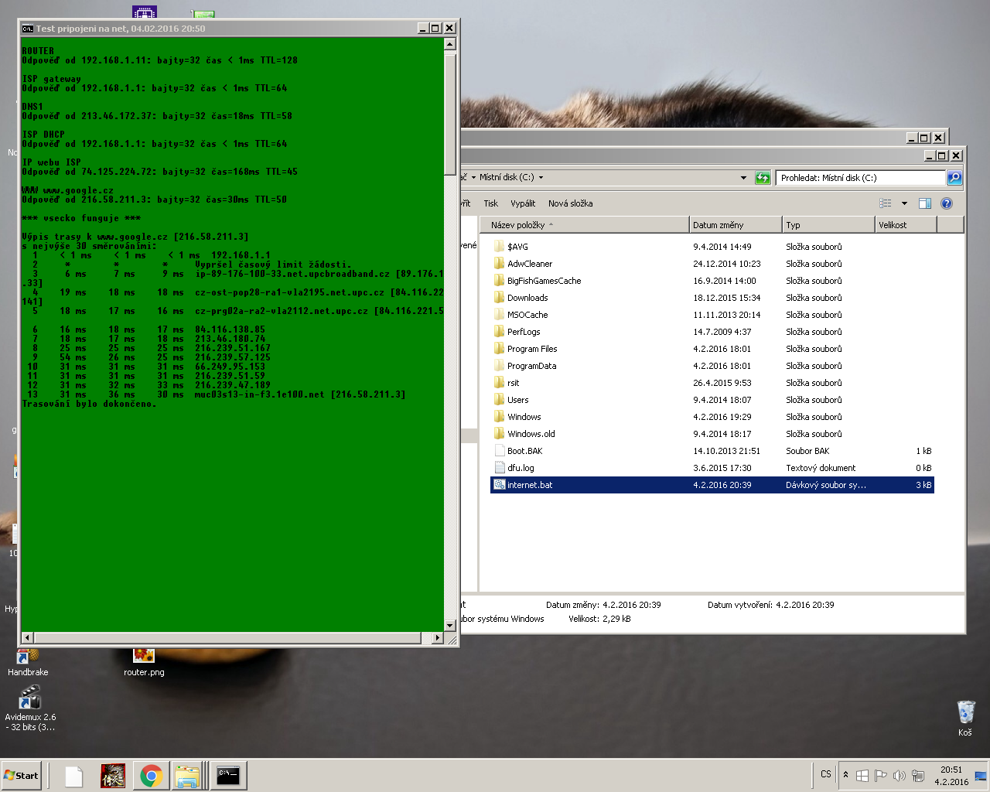Image resolution: width=990 pixels, height=792 pixels.
Task: Toggle the preview pane
Action: 924,203
